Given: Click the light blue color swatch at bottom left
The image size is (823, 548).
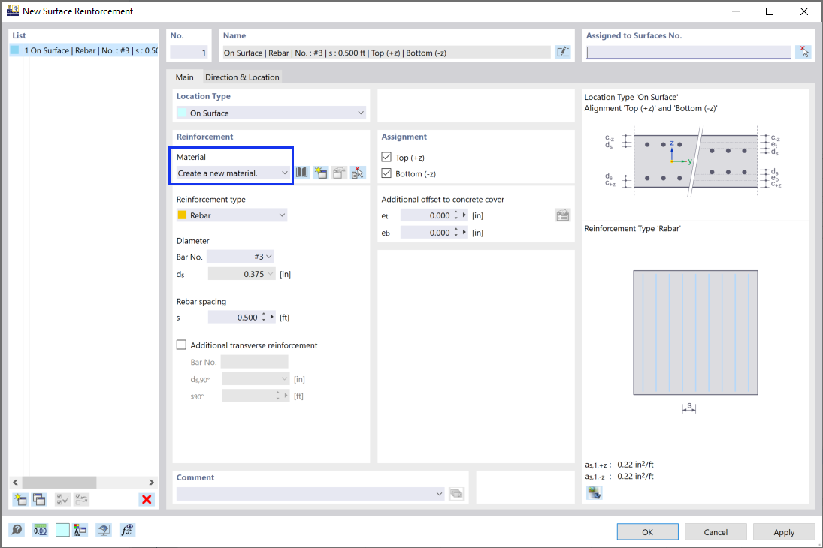Looking at the screenshot, I should coord(62,530).
